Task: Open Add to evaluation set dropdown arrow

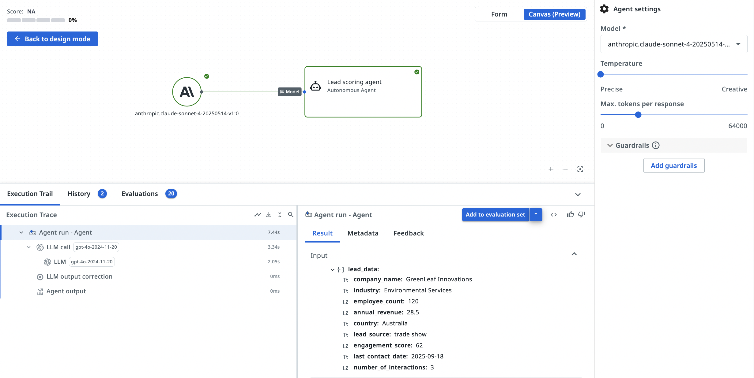Action: click(x=536, y=214)
